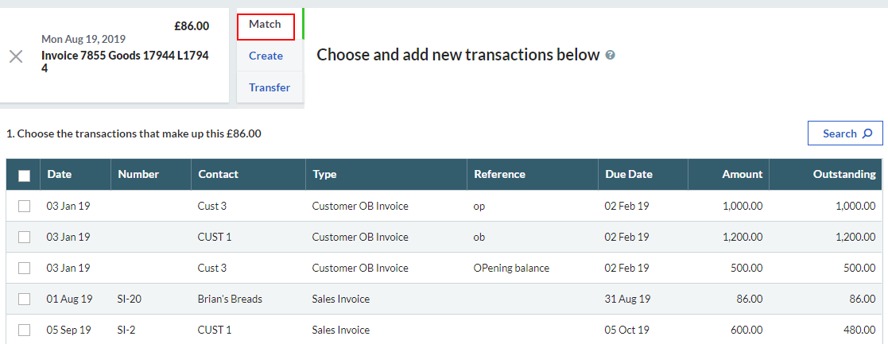888x344 pixels.
Task: Click the Brian's Breads contact cell
Action: pos(230,300)
